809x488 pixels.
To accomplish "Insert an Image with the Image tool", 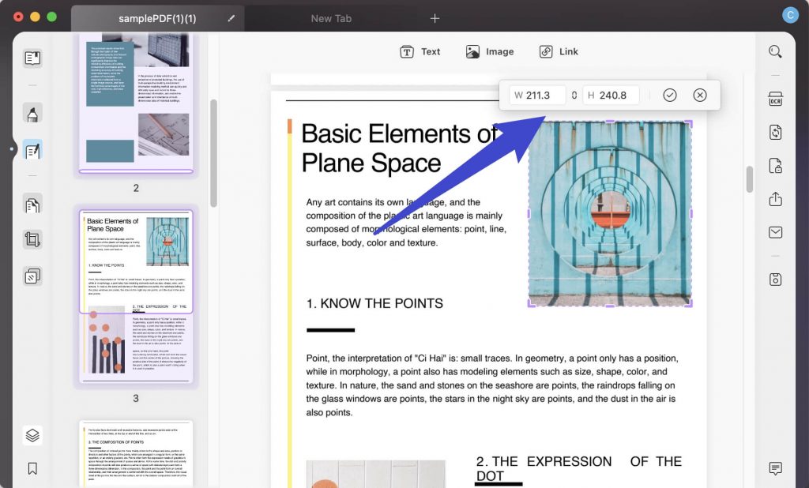I will pos(490,51).
